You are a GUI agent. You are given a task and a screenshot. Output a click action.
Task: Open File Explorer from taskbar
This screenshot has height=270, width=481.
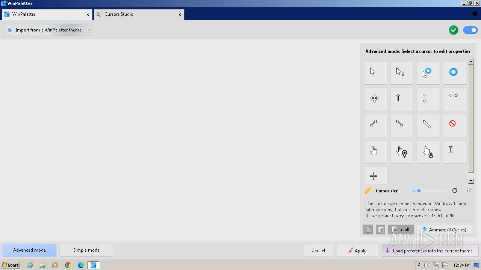pyautogui.click(x=42, y=265)
